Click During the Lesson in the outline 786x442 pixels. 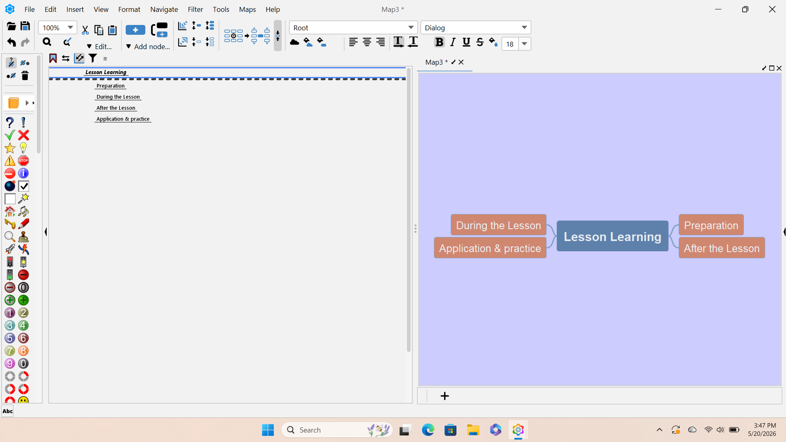tap(118, 97)
